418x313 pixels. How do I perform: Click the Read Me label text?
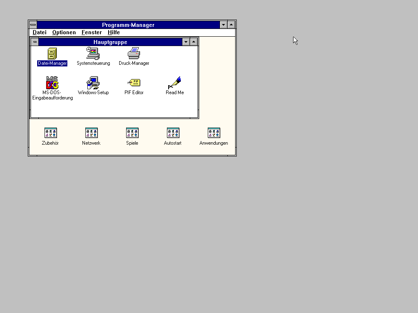coord(175,93)
